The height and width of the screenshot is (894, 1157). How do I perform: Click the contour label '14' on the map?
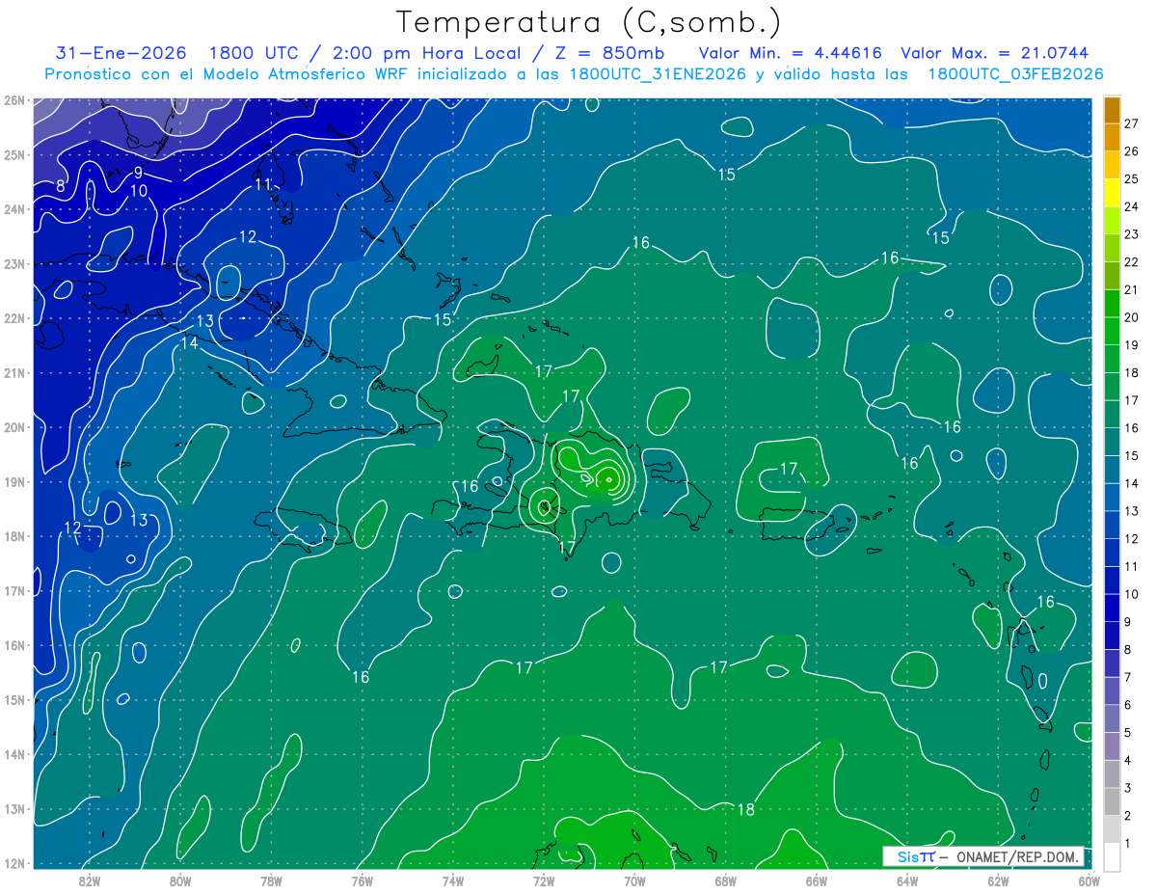coord(188,342)
